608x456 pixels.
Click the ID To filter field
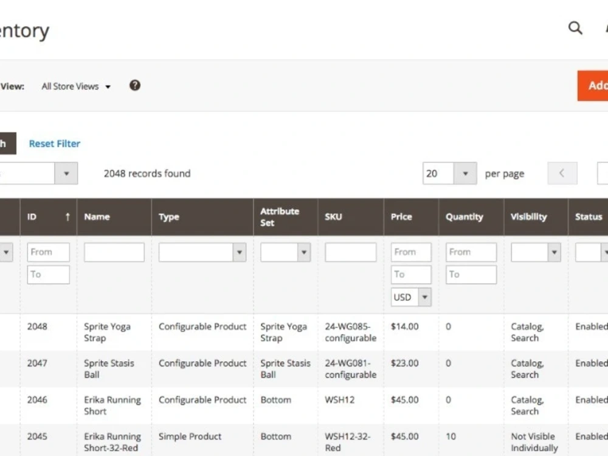[x=49, y=275]
